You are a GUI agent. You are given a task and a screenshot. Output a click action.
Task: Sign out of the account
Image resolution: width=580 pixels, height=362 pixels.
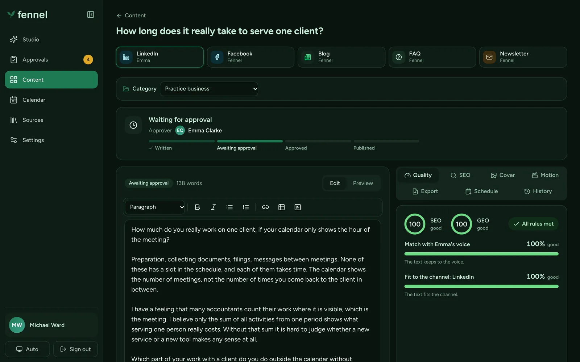click(x=75, y=349)
